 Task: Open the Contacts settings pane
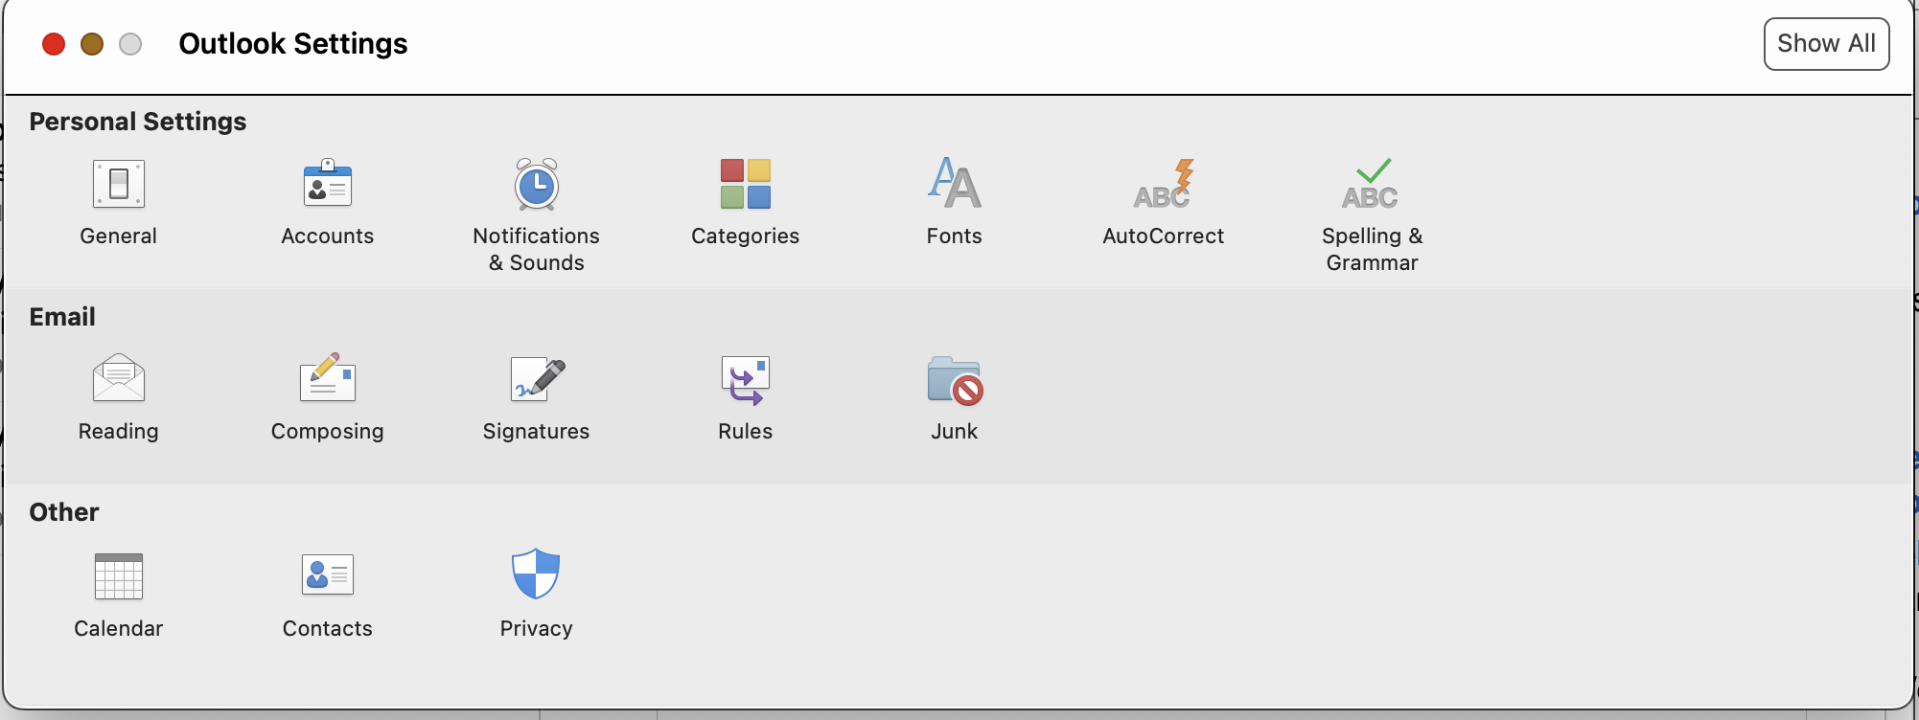click(328, 575)
